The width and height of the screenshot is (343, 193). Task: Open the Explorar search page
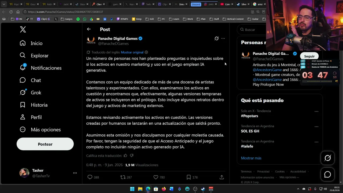(34, 55)
